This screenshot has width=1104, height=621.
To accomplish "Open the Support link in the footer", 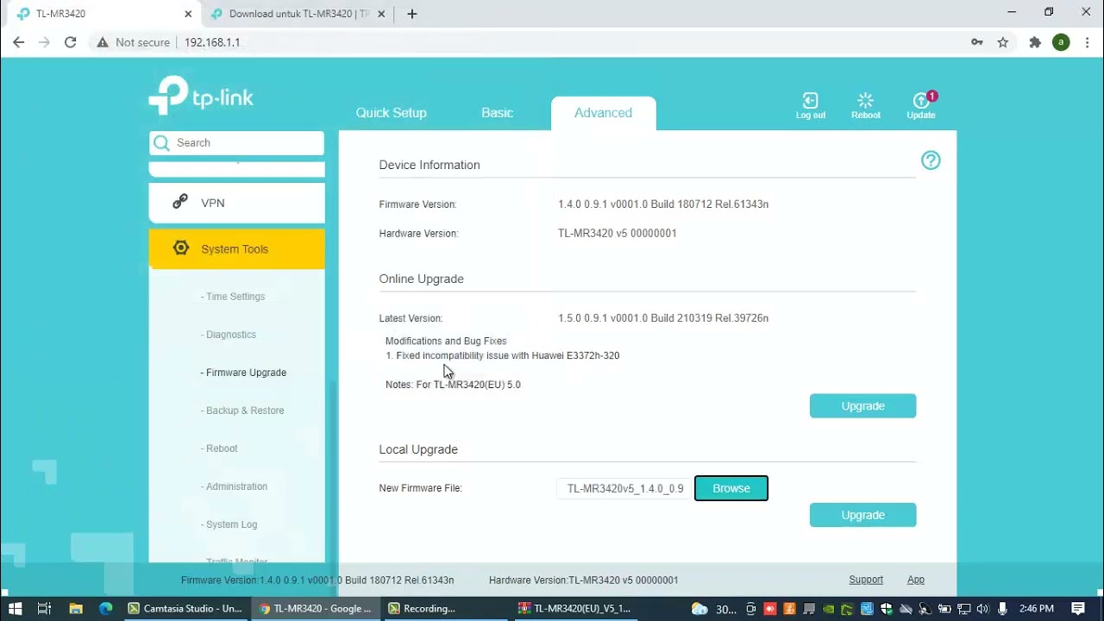I will point(866,580).
